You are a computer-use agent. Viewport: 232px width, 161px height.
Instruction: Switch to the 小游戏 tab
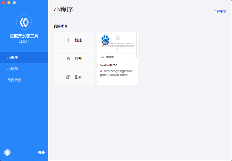[x=24, y=69]
